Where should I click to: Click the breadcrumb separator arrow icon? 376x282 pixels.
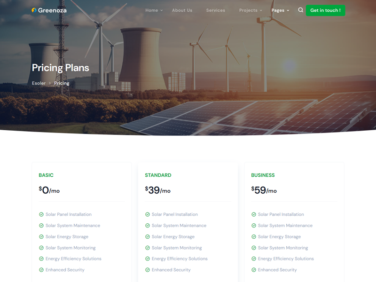click(50, 83)
